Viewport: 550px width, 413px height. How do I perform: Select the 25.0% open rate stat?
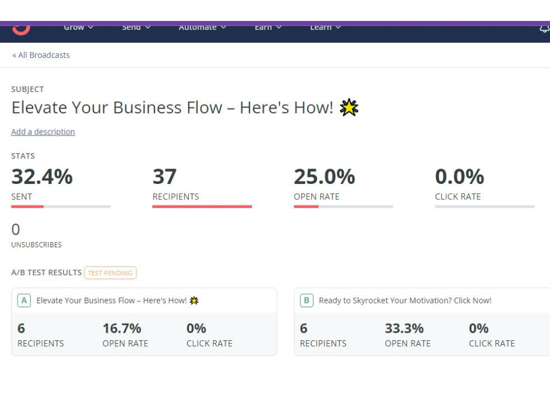coord(324,177)
